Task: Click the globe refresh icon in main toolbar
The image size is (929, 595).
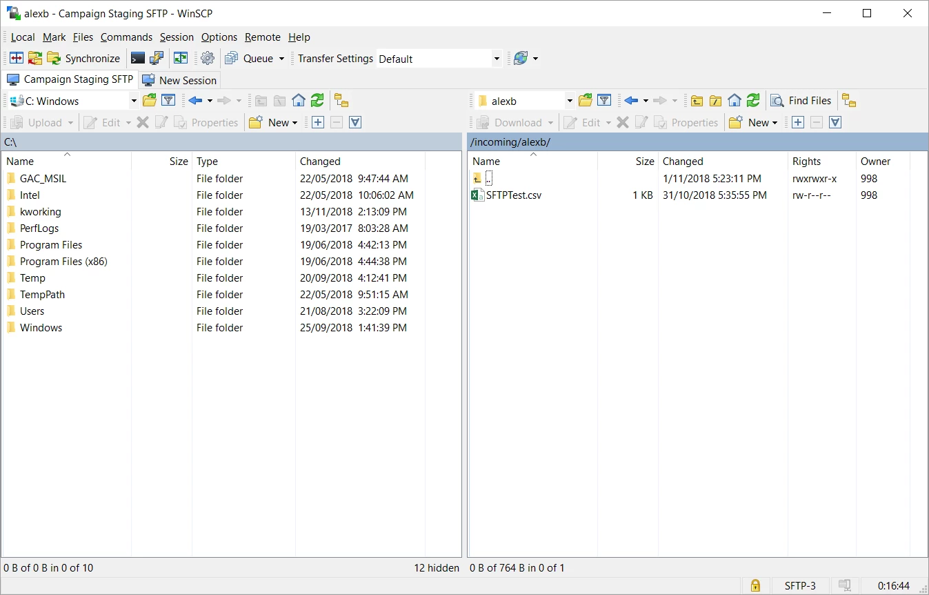Action: pyautogui.click(x=521, y=59)
